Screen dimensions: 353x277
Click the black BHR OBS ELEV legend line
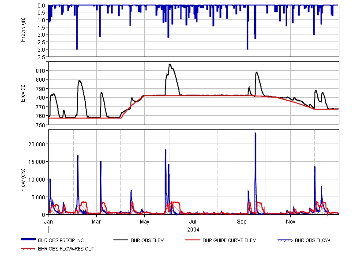click(x=120, y=240)
